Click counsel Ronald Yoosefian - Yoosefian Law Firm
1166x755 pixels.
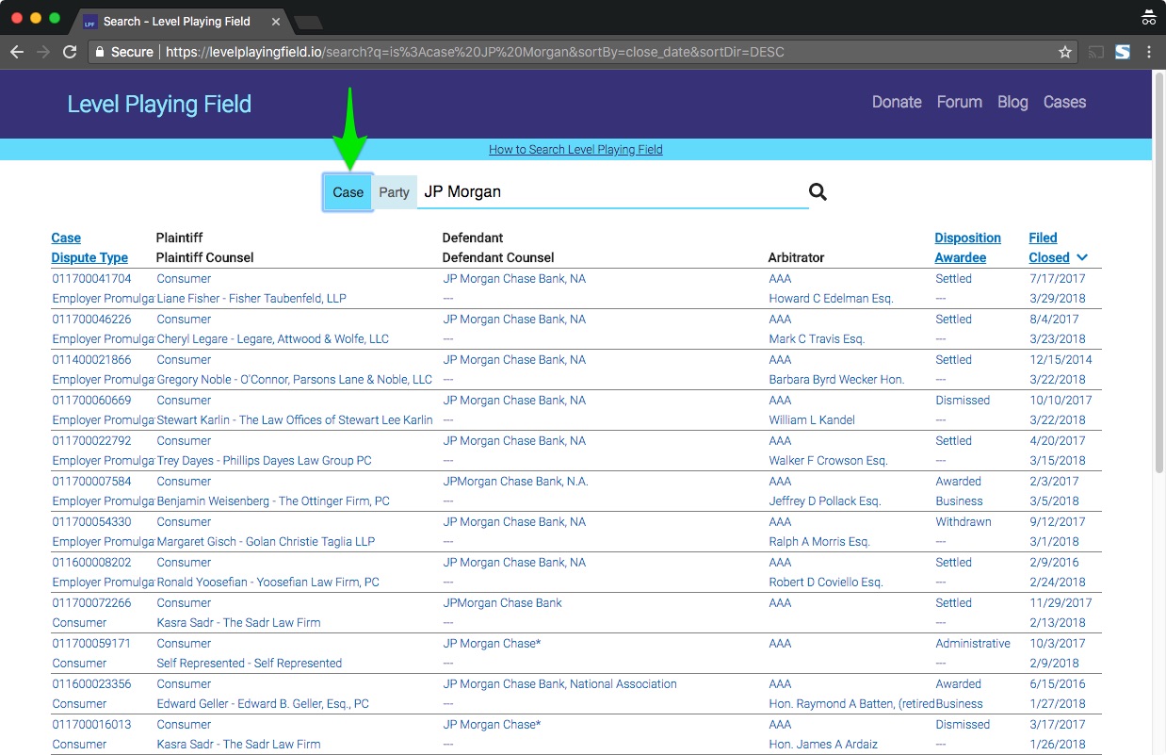tap(268, 583)
